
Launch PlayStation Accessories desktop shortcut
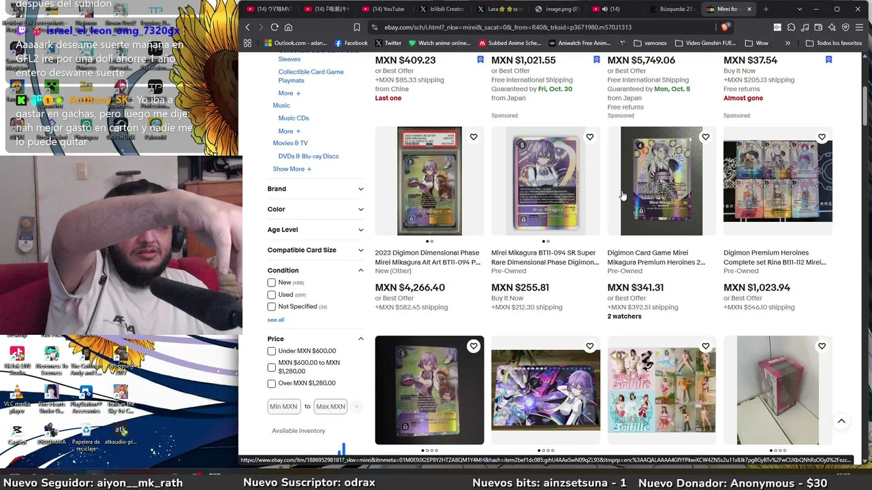point(86,399)
